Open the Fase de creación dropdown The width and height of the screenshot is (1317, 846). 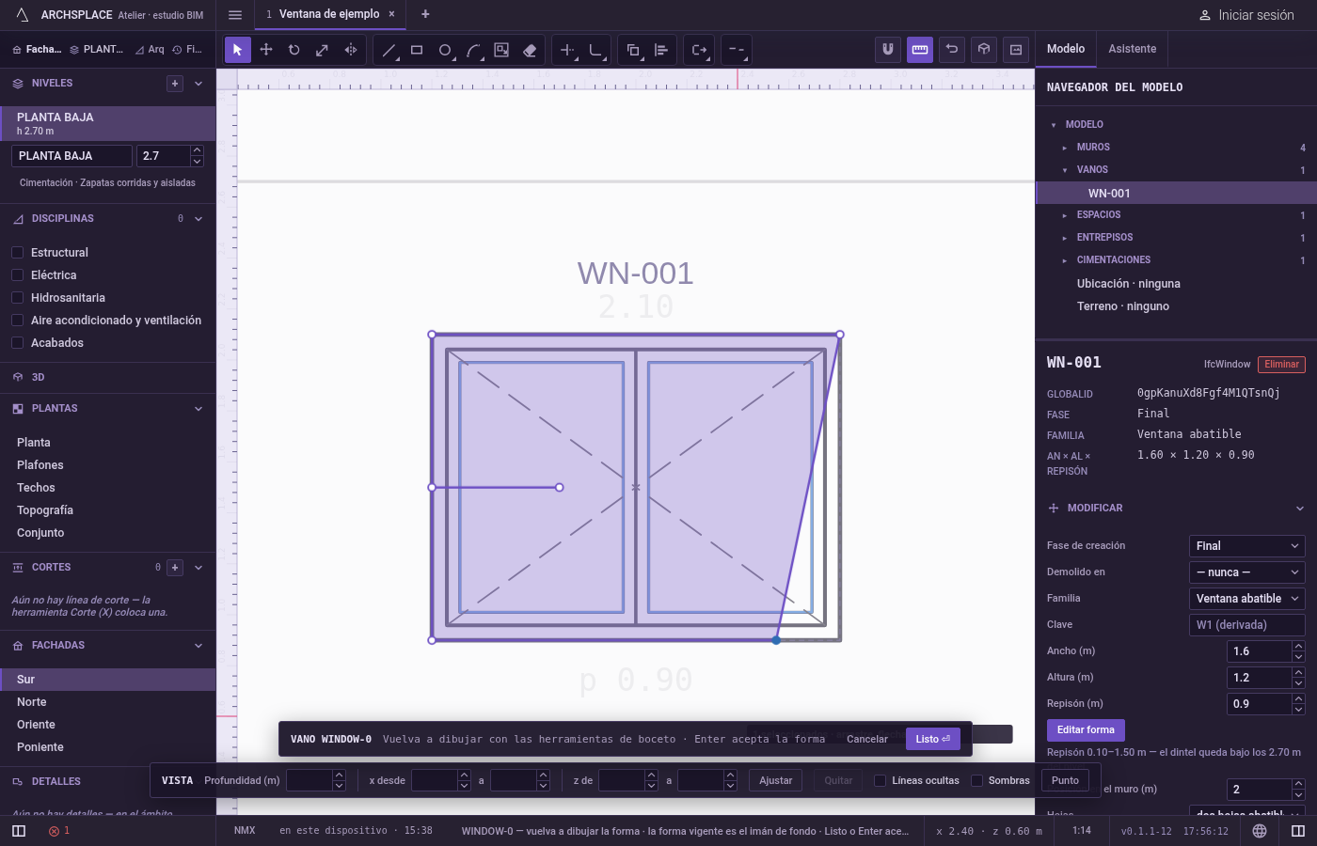[1247, 546]
